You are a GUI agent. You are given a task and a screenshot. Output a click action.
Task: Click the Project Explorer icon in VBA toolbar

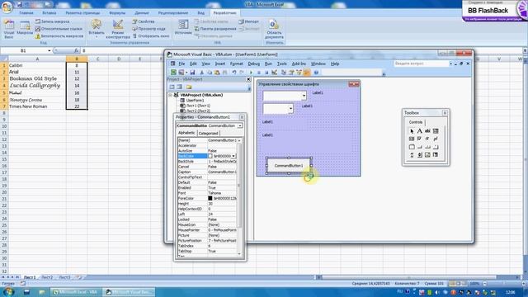pos(284,73)
